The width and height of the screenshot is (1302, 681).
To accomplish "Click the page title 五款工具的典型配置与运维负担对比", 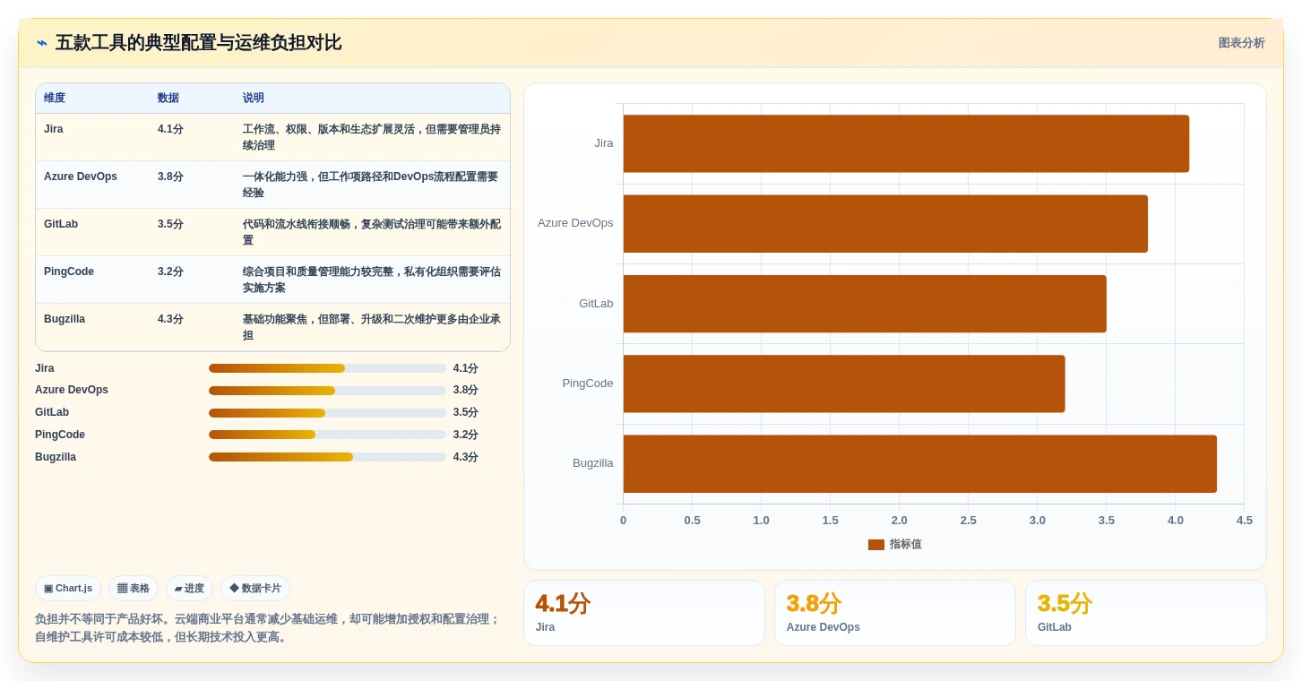I will [198, 43].
